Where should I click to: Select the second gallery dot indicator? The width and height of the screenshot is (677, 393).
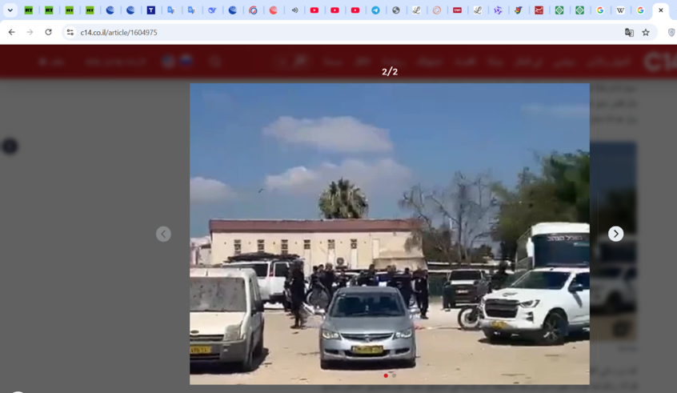pos(394,375)
